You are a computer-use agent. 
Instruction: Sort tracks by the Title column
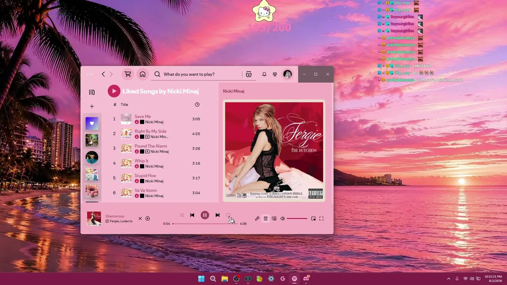coord(124,104)
